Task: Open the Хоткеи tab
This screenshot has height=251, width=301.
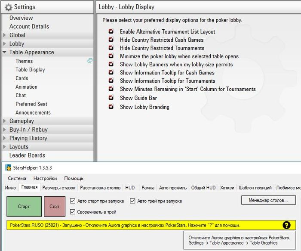Action: [x=227, y=188]
